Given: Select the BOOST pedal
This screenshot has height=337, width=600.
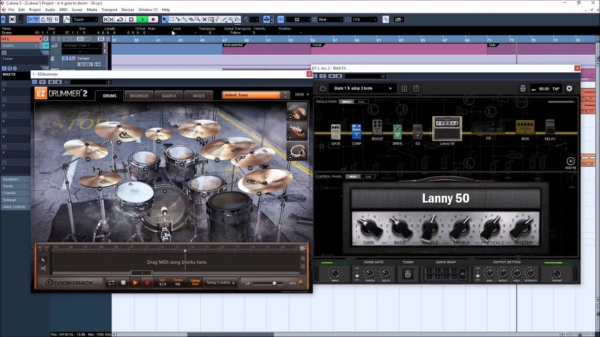Looking at the screenshot, I should tap(377, 128).
